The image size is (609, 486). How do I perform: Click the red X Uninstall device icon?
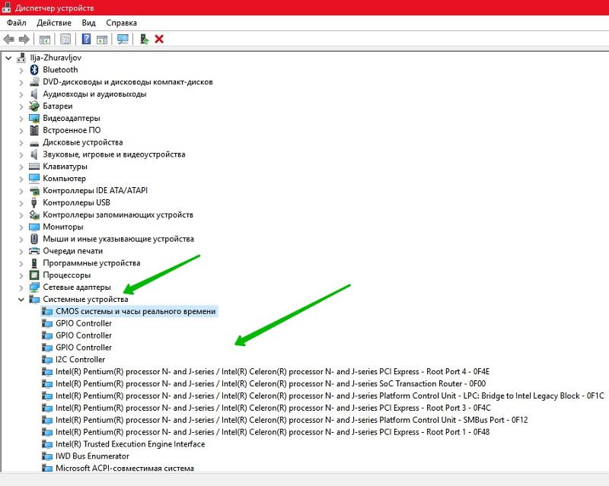pos(159,40)
